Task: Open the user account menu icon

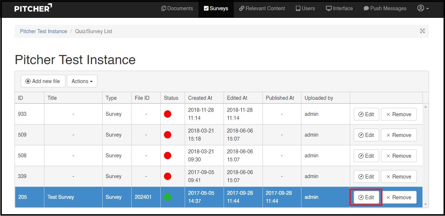Action: [423, 8]
